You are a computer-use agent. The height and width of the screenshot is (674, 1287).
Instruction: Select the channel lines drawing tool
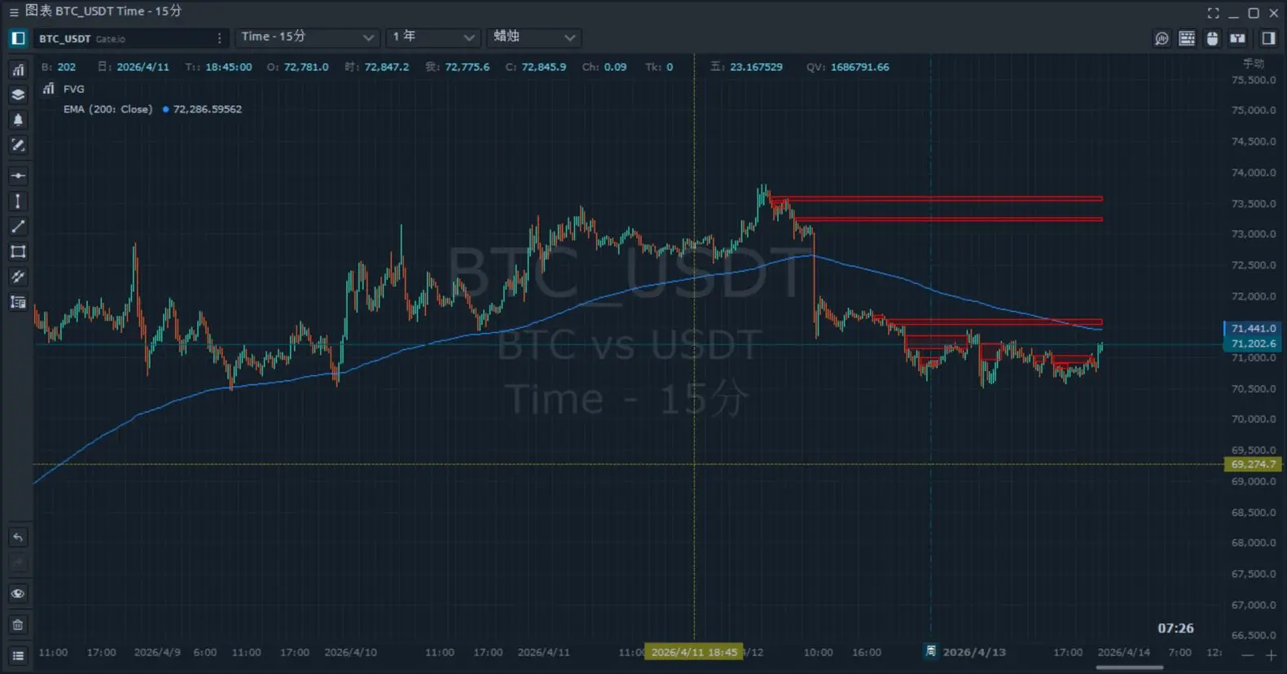point(18,277)
